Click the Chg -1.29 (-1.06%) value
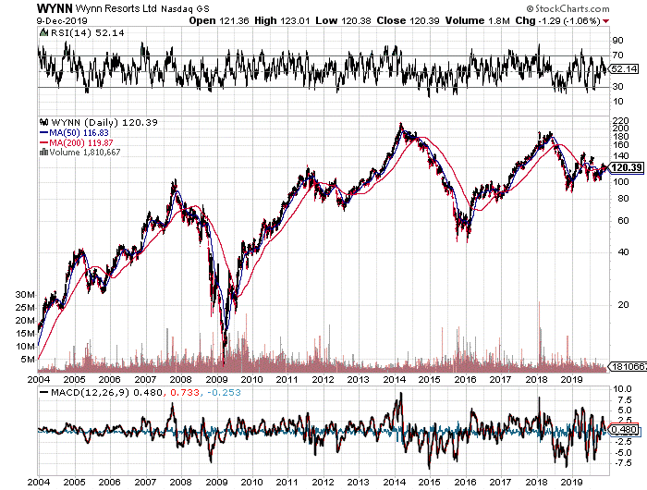Image resolution: width=647 pixels, height=490 pixels. click(x=557, y=20)
